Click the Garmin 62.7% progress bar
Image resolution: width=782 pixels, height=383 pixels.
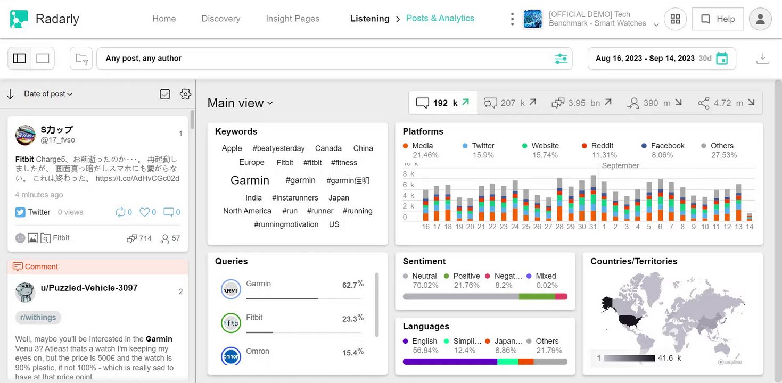point(303,298)
